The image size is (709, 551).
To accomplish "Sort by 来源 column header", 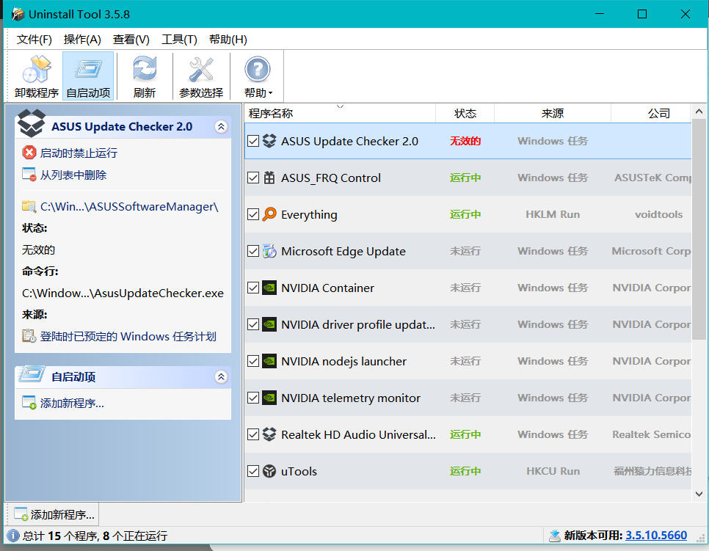I will pos(553,113).
